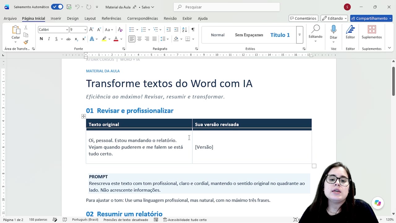
Task: Toggle strikethrough formatting
Action: pyautogui.click(x=68, y=39)
